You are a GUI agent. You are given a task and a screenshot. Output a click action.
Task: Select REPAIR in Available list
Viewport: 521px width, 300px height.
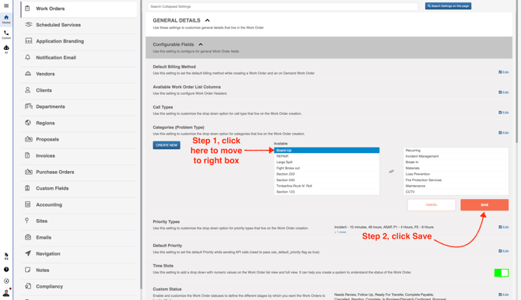(x=327, y=156)
